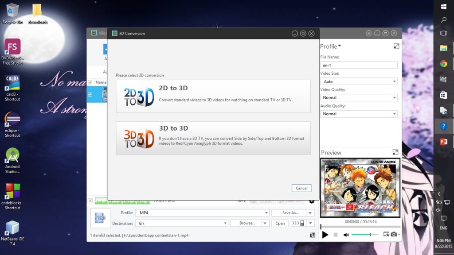
Task: Open the settings gear icon
Action: (x=312, y=201)
